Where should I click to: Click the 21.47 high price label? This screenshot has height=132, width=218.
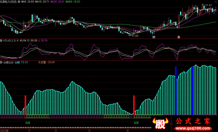click(x=208, y=5)
